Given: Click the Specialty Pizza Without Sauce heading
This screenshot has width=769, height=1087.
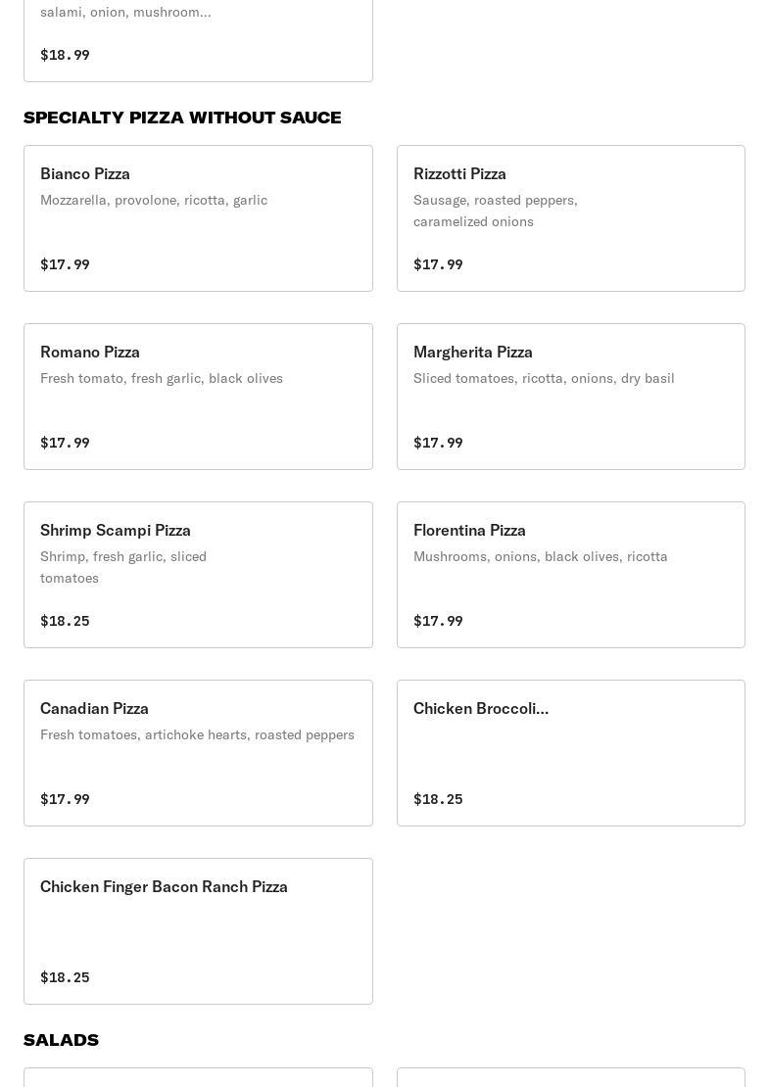Looking at the screenshot, I should tap(182, 118).
